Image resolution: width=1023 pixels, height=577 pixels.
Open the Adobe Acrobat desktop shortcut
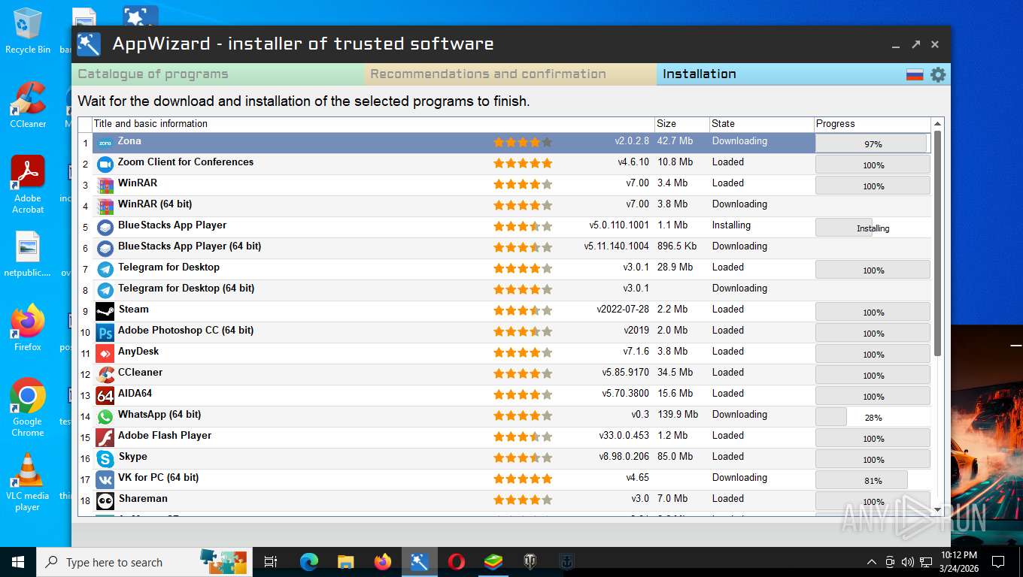(28, 185)
